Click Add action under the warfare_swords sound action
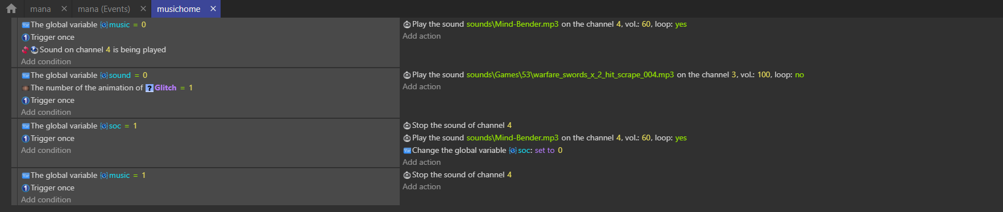The height and width of the screenshot is (212, 1003). pyautogui.click(x=422, y=86)
